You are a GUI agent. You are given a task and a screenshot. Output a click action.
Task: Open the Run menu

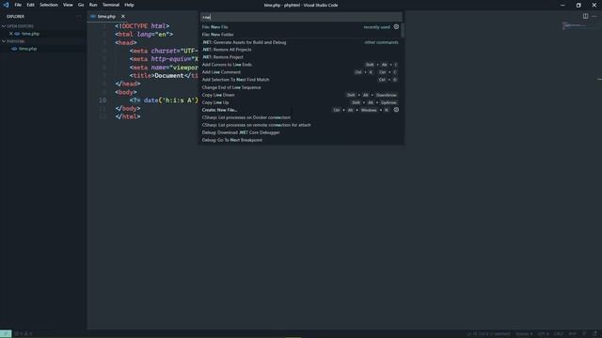coord(93,5)
